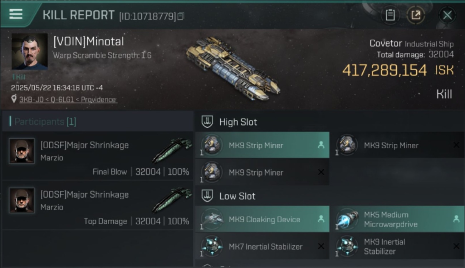Copy the kill report ID icon
465x268 pixels.
(181, 16)
